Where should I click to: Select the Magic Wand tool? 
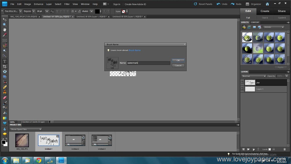pyautogui.click(x=5, y=51)
